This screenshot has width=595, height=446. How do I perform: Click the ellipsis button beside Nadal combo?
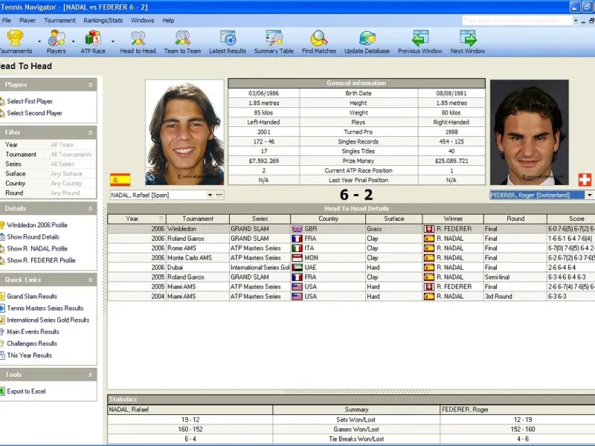pos(219,195)
